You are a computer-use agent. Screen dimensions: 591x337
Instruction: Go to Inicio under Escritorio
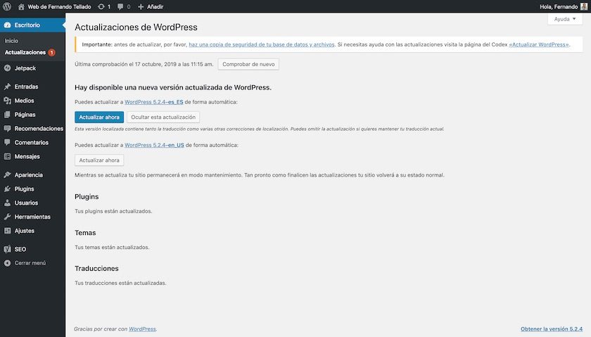[x=11, y=41]
